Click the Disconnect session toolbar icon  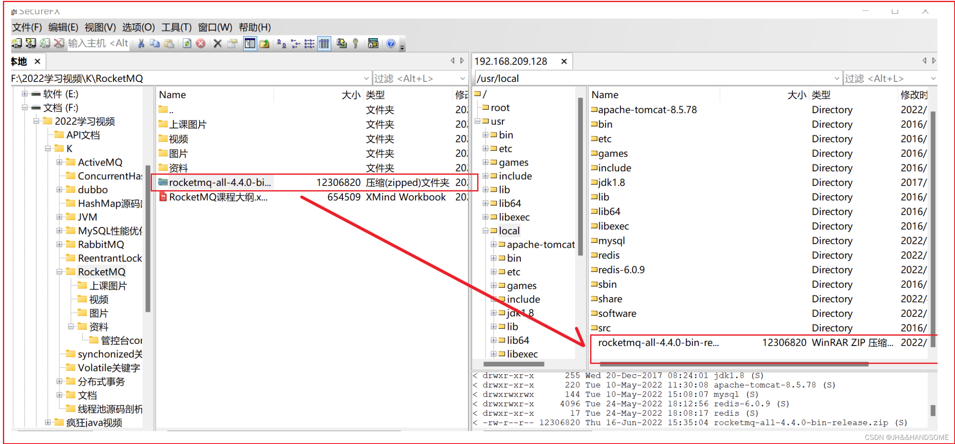point(59,43)
